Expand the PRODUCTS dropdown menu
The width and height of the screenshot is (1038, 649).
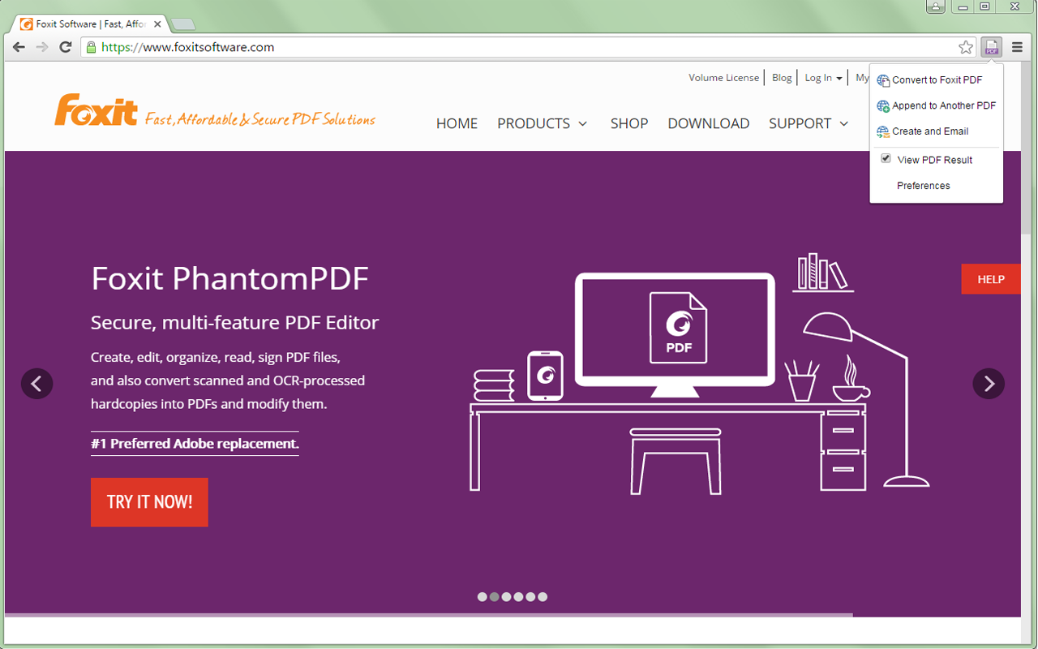(542, 123)
